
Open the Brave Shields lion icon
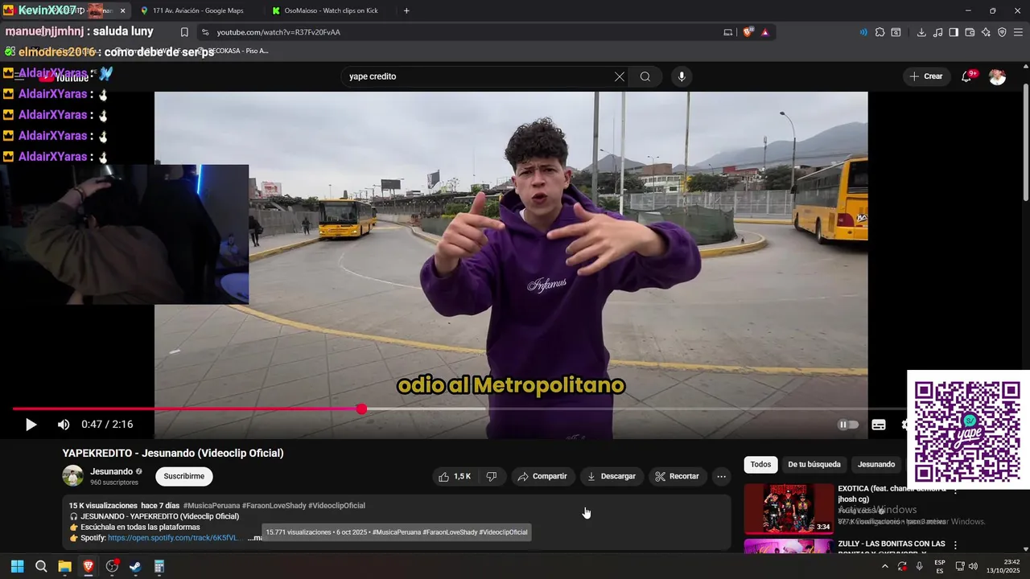[748, 32]
